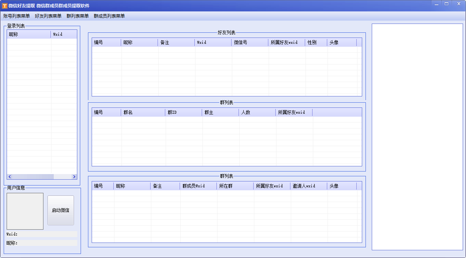
Task: Click 微信号 column header
Action: tap(250, 42)
